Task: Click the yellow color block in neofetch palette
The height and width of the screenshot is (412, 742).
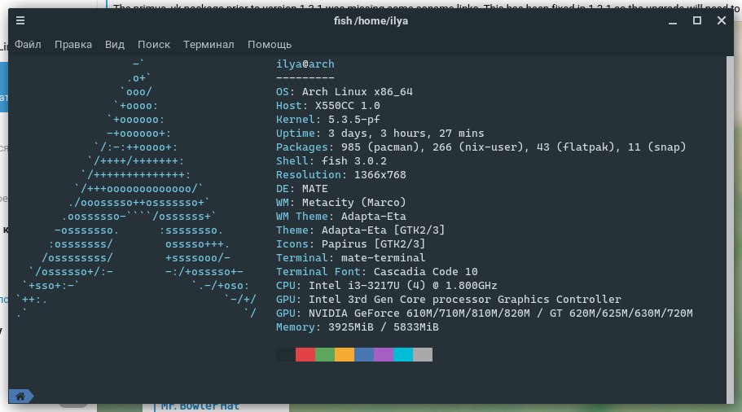Action: 344,354
